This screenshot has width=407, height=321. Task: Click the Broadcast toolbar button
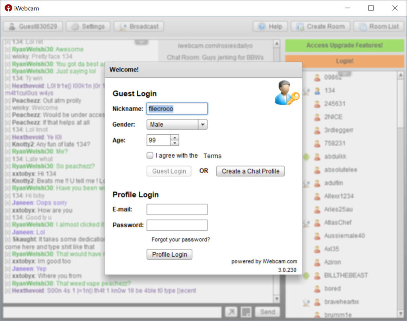[x=139, y=27]
